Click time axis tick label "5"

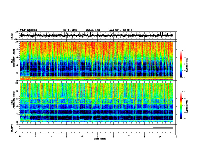pyautogui.click(x=98, y=136)
